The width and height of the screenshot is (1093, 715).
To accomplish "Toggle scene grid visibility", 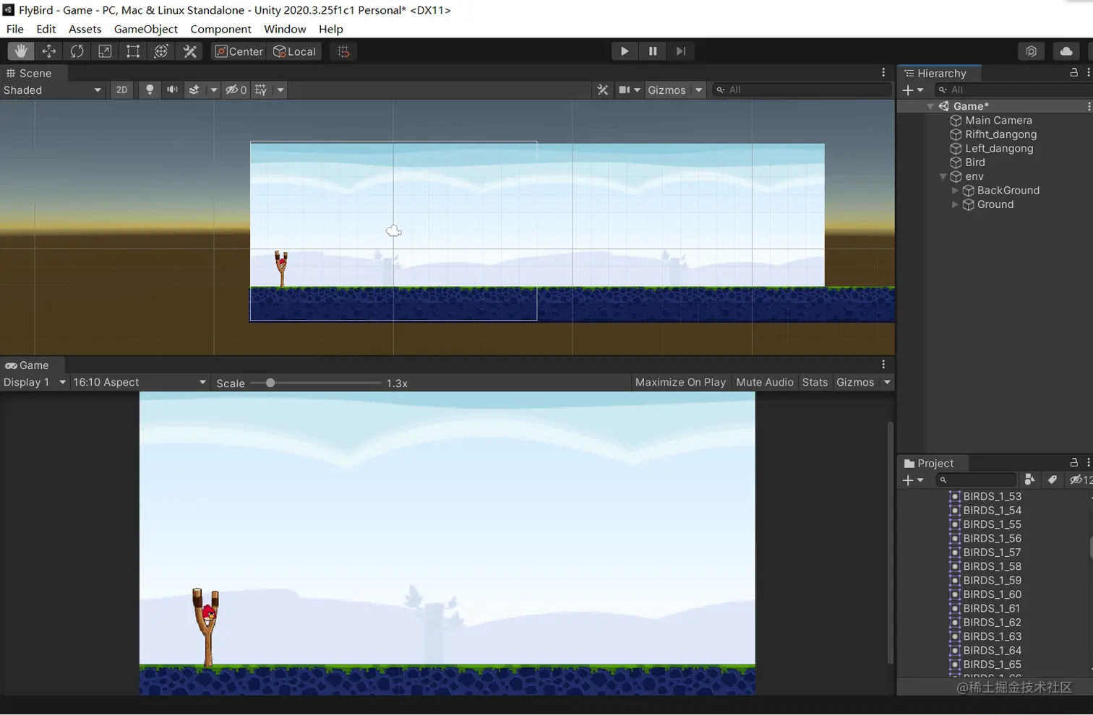I will [x=261, y=90].
